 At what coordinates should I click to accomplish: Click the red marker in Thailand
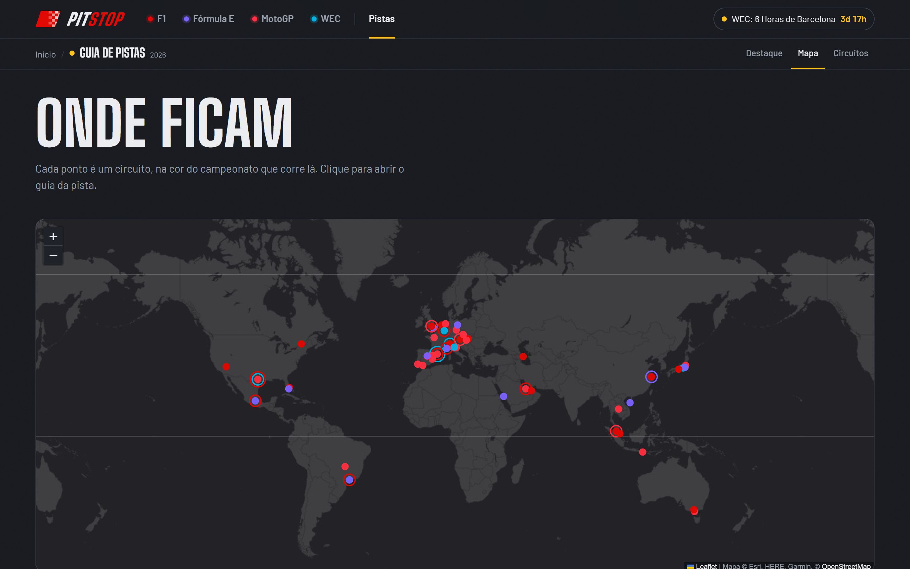618,409
